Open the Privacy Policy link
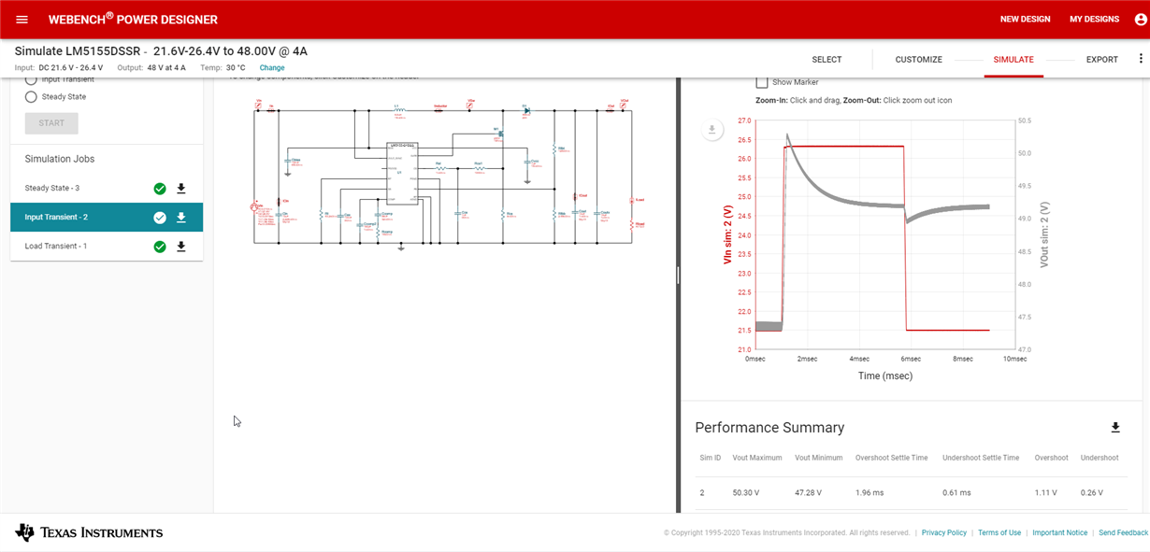 coord(944,532)
